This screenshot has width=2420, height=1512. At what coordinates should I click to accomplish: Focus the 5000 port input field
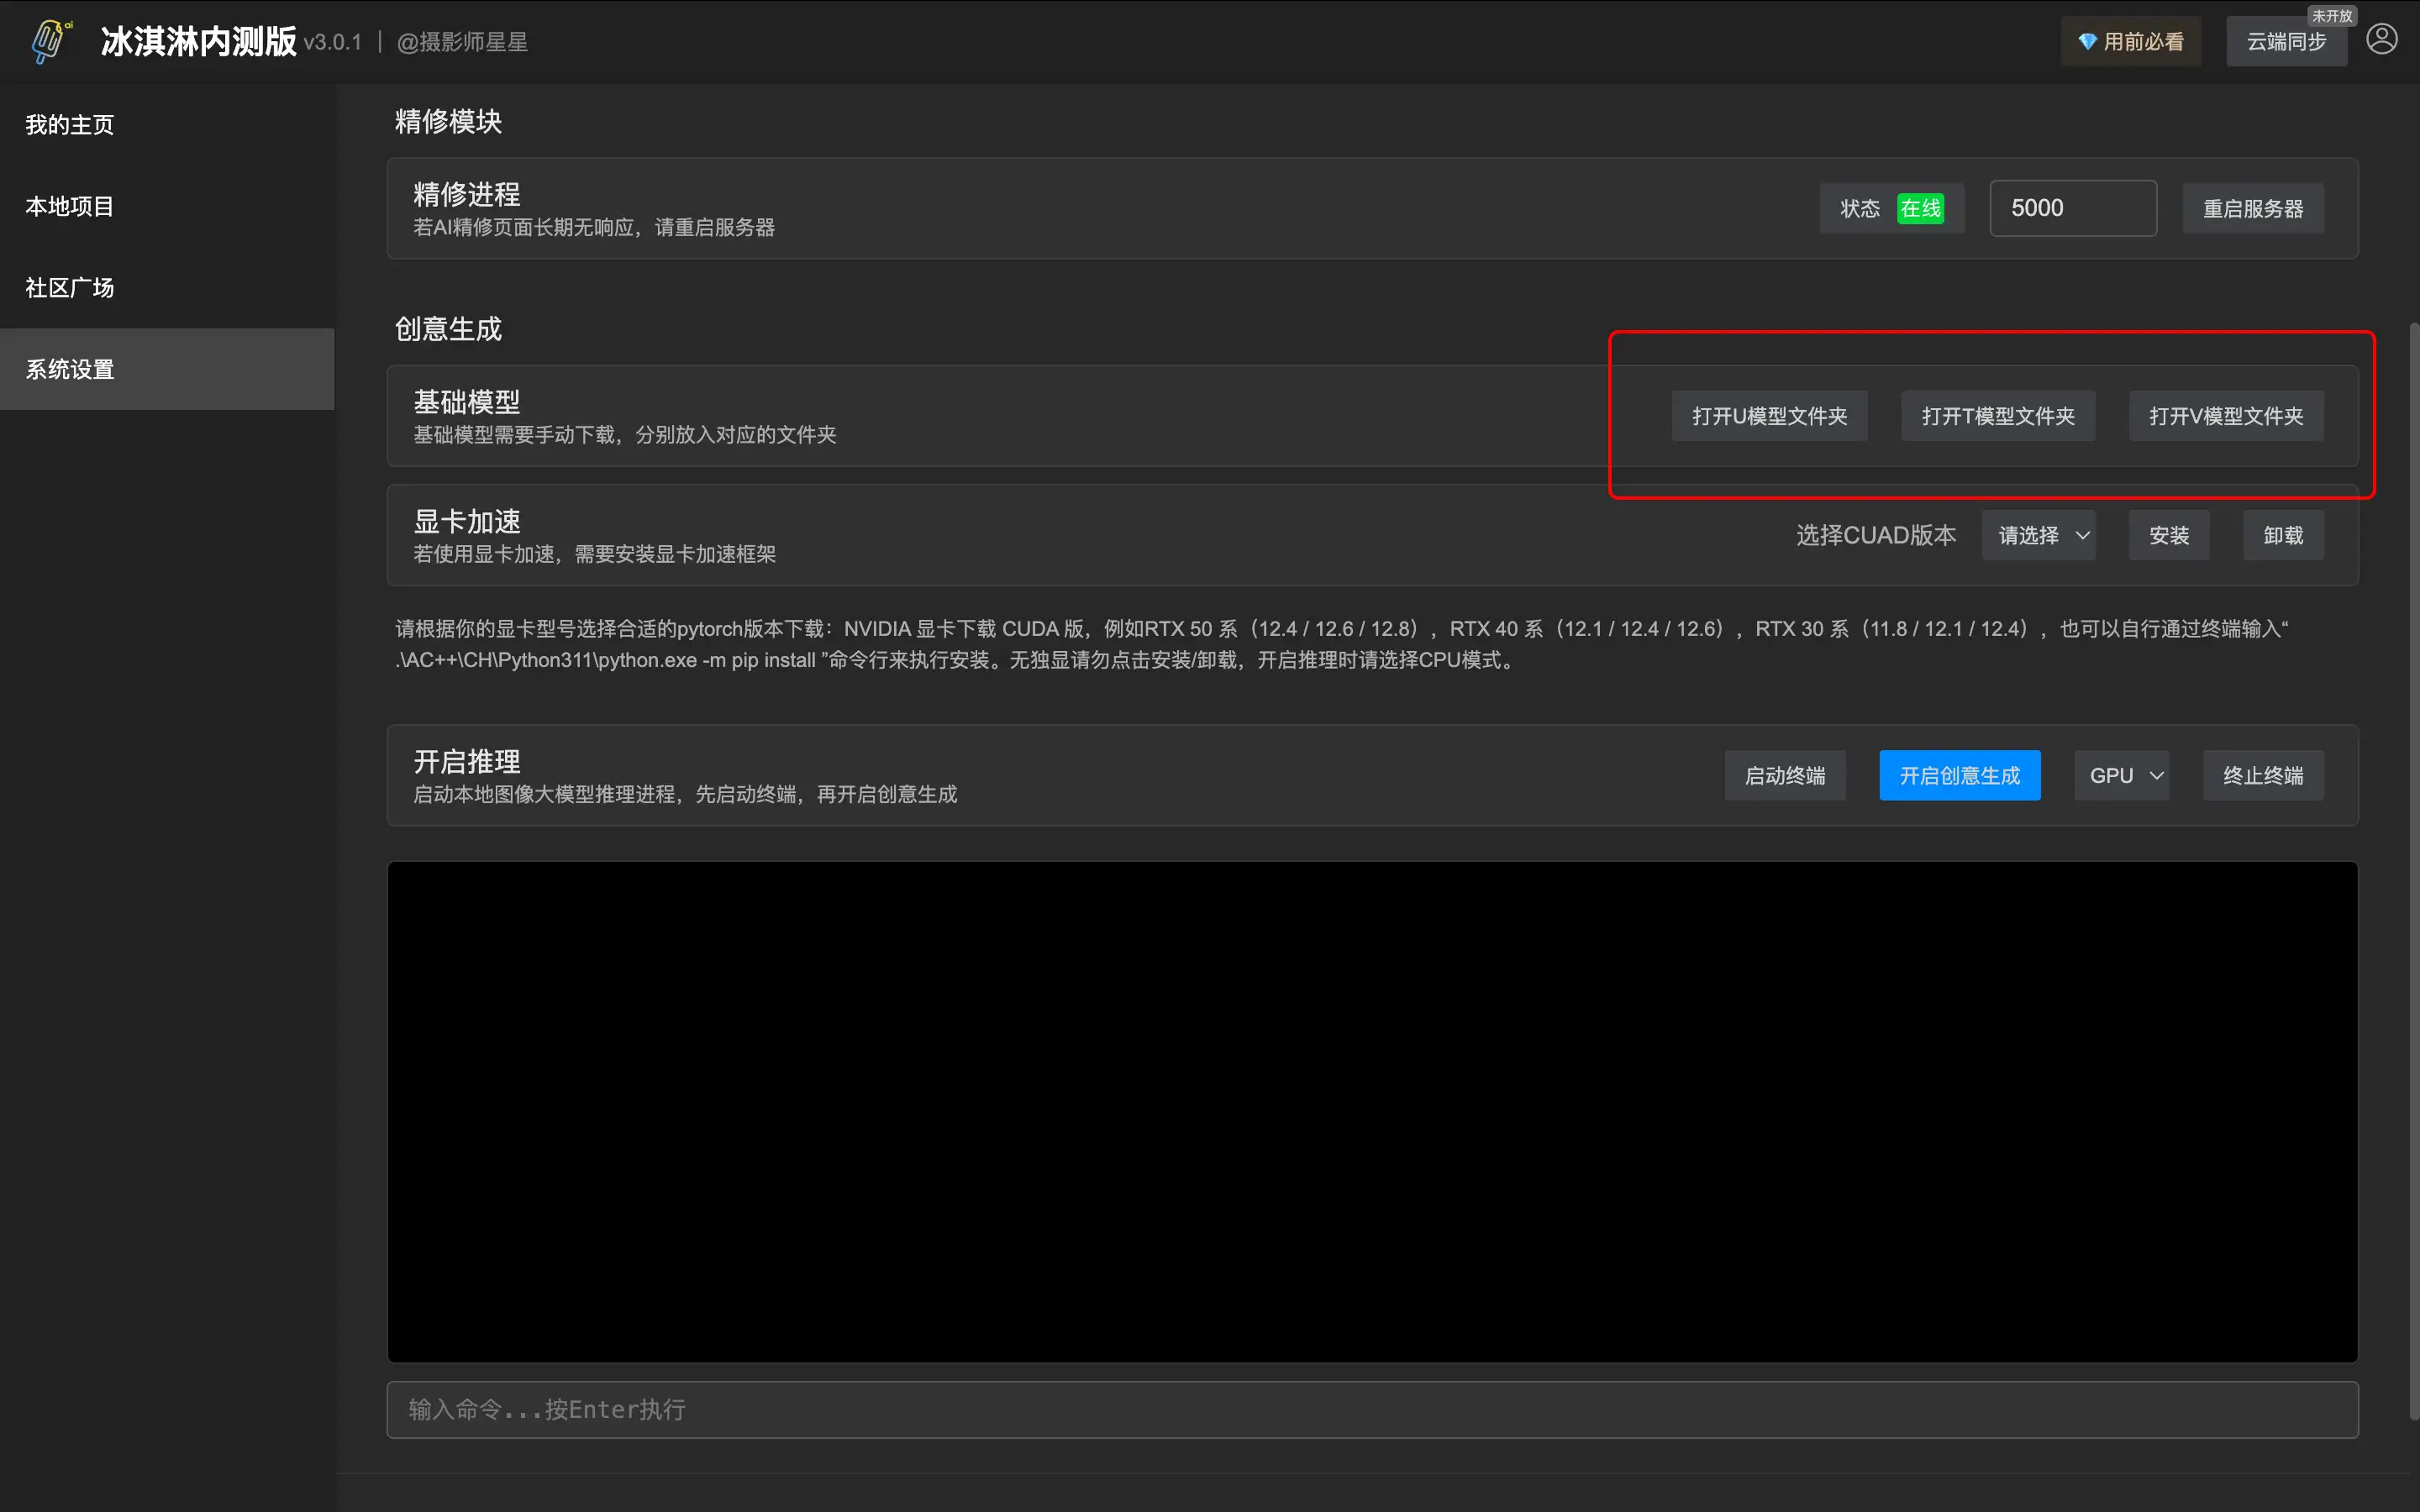point(2072,208)
